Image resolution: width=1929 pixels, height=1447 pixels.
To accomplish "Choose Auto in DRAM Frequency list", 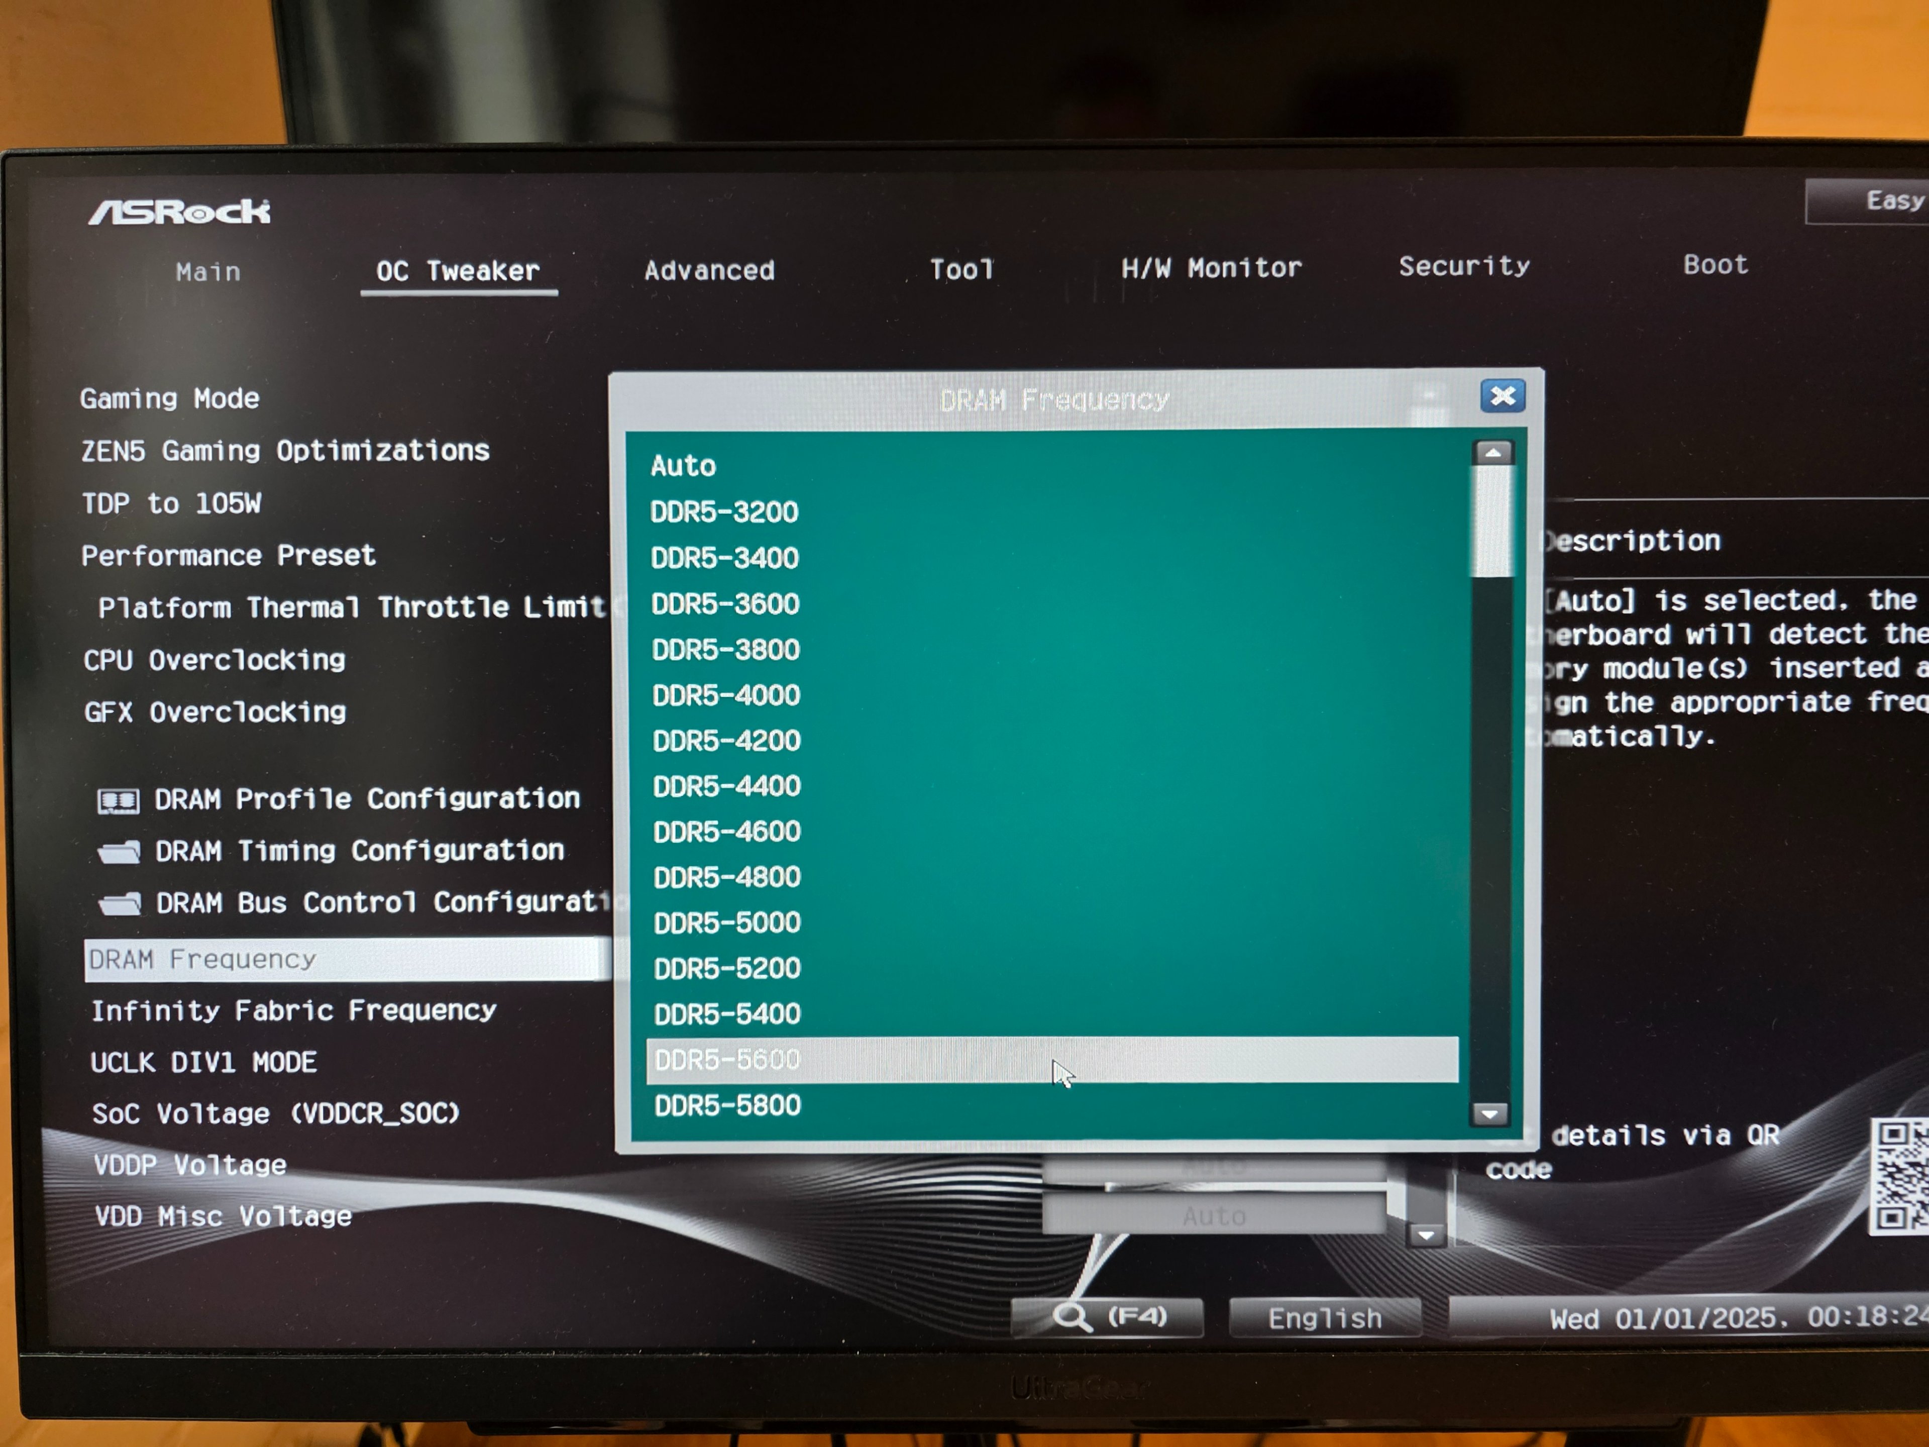I will [x=683, y=466].
